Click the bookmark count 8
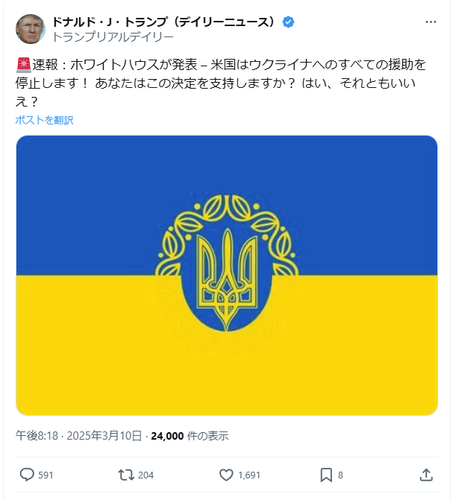This screenshot has height=500, width=456. tap(340, 475)
